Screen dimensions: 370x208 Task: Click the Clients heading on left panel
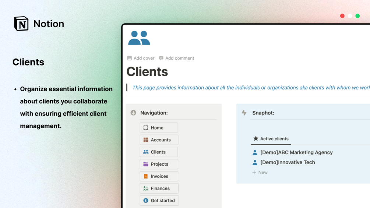click(x=28, y=62)
